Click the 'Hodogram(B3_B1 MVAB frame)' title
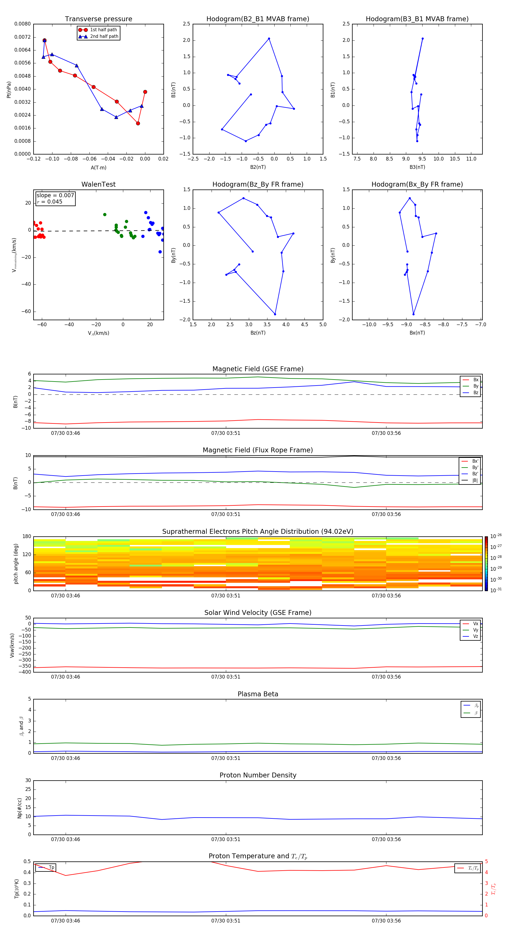The image size is (516, 946). click(417, 19)
